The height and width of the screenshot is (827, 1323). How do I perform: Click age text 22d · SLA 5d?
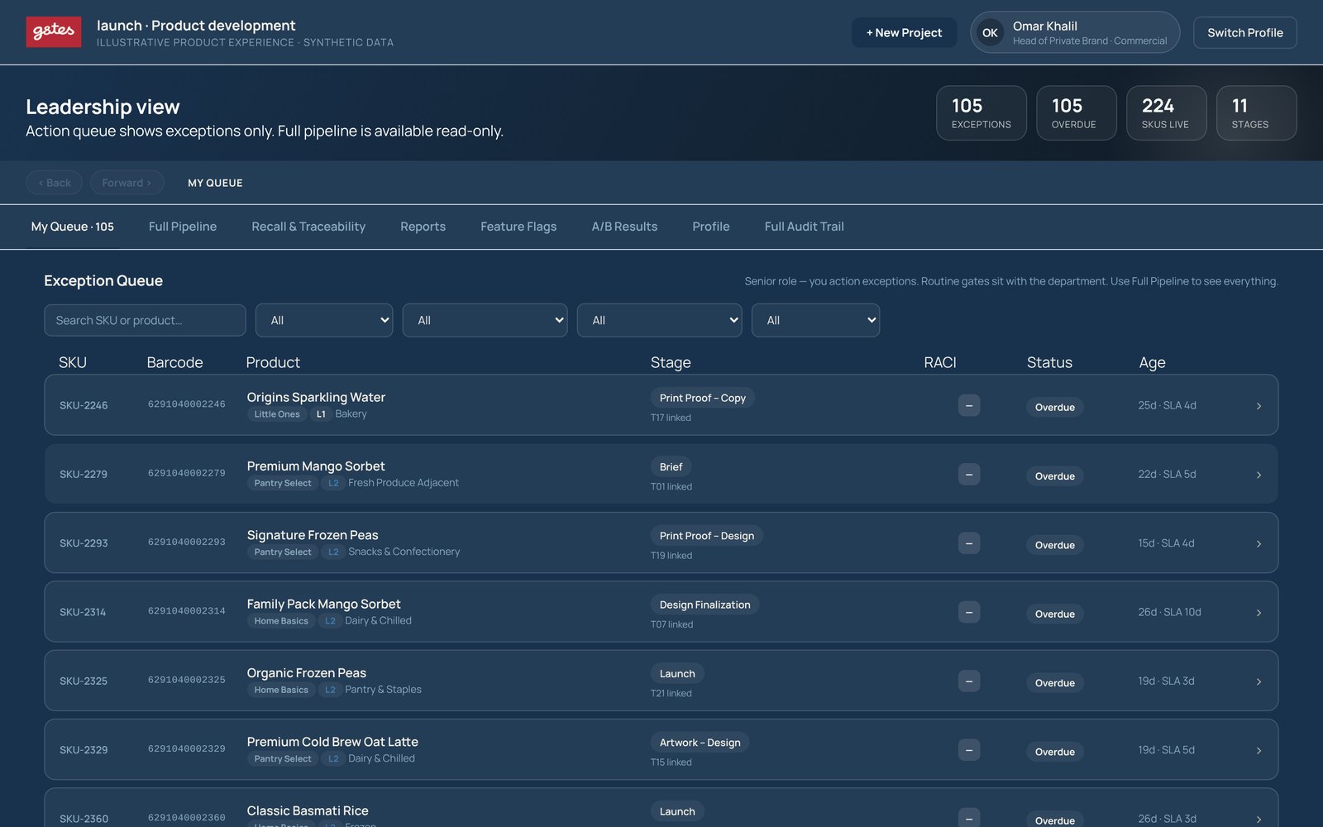point(1167,474)
